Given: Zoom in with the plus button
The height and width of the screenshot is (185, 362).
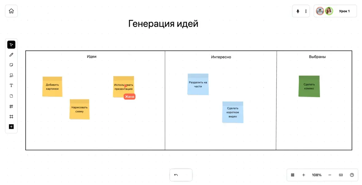Looking at the screenshot, I should pos(303,175).
